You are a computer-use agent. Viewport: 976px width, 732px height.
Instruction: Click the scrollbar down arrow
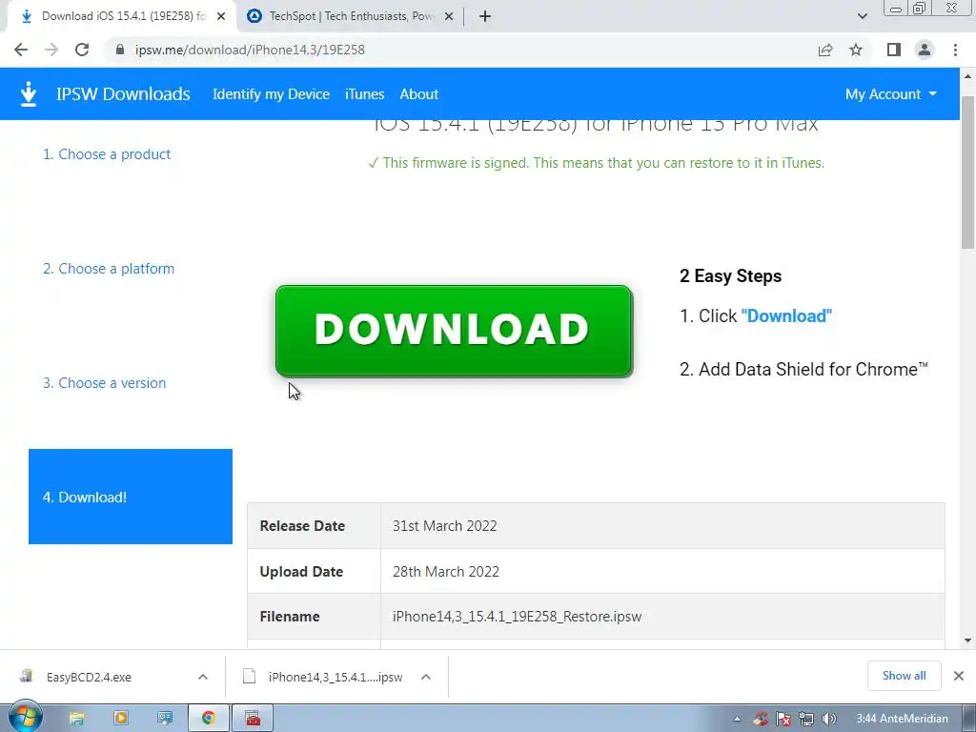(x=967, y=640)
